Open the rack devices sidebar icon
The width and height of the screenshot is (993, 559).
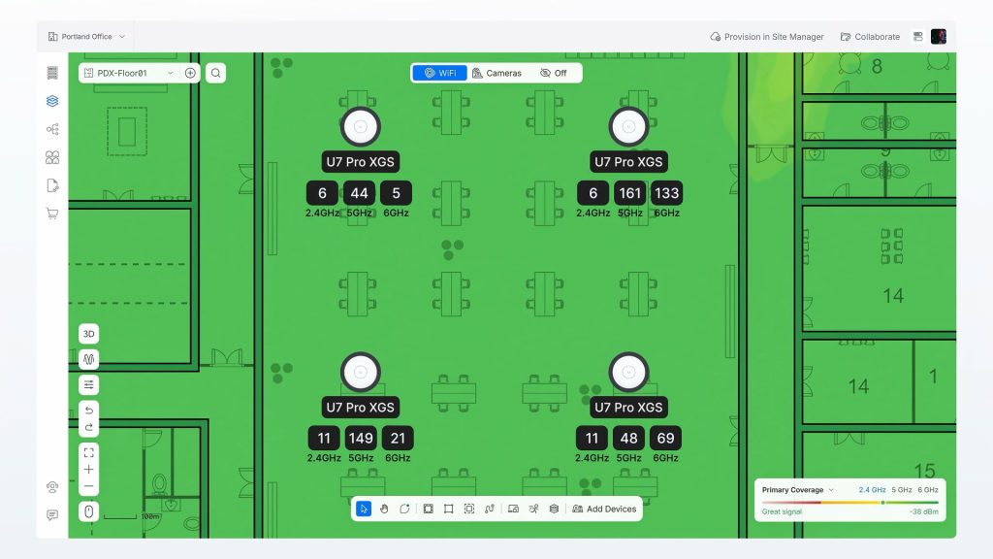(52, 73)
